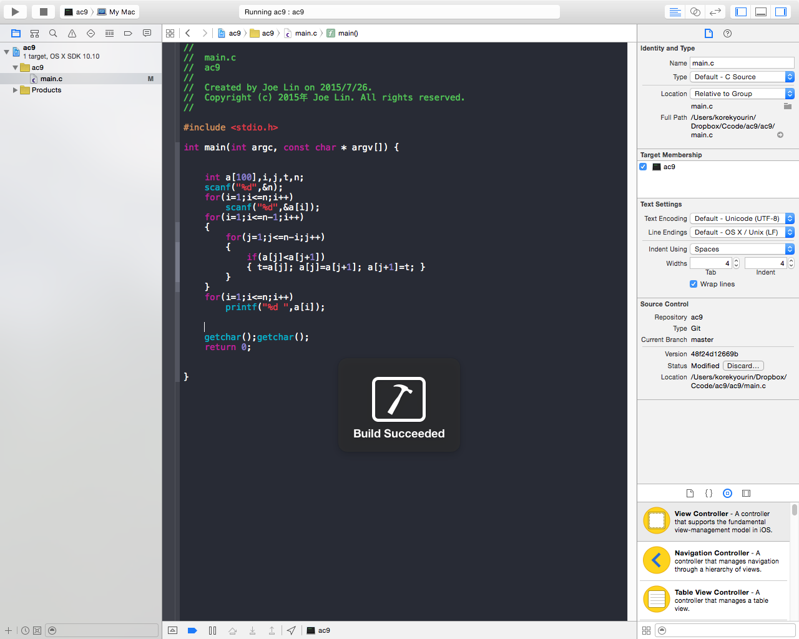Show the Version editor
This screenshot has height=639, width=799.
click(715, 12)
